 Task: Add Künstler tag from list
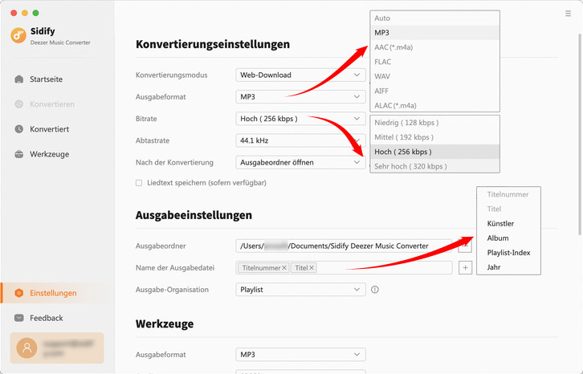click(508, 223)
